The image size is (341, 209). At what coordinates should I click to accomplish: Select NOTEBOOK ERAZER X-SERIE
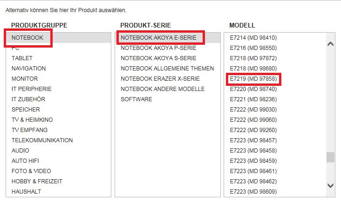(163, 79)
